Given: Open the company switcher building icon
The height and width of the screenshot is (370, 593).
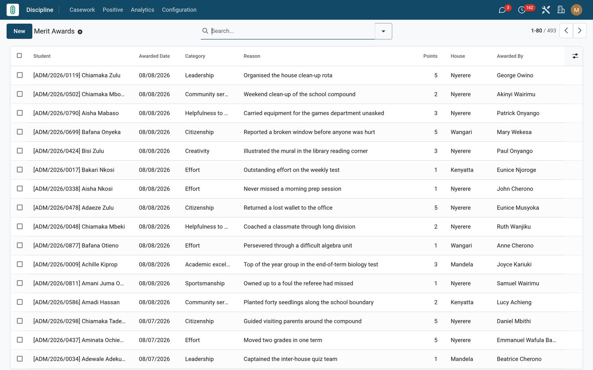Looking at the screenshot, I should click(x=561, y=10).
